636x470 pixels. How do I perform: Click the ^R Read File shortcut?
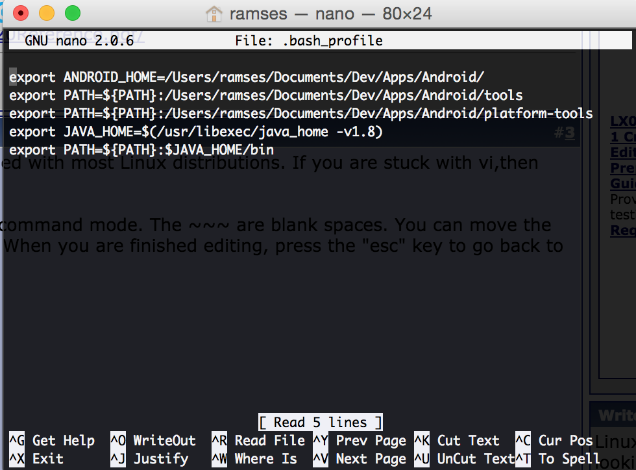(258, 441)
